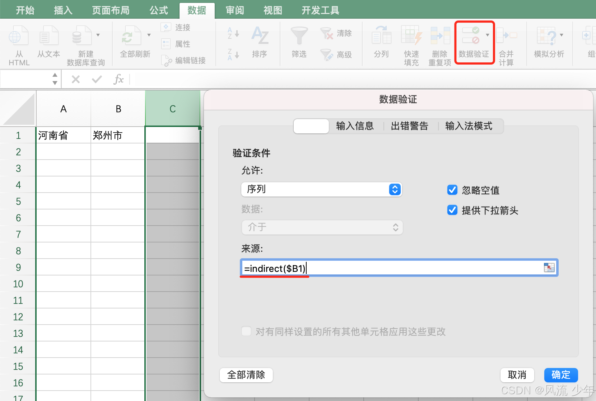596x401 pixels.
Task: Switch to the 输入法模式 dialog tab
Action: point(469,126)
